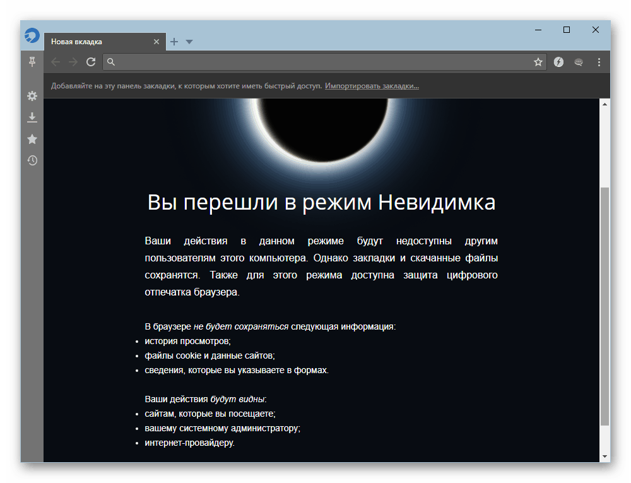Add a new tab with plus button
The image size is (631, 483).
coord(174,42)
